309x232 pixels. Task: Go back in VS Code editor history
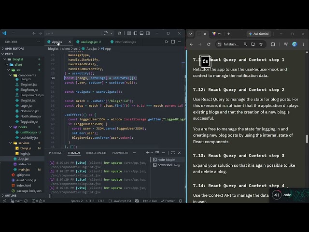tap(34, 33)
